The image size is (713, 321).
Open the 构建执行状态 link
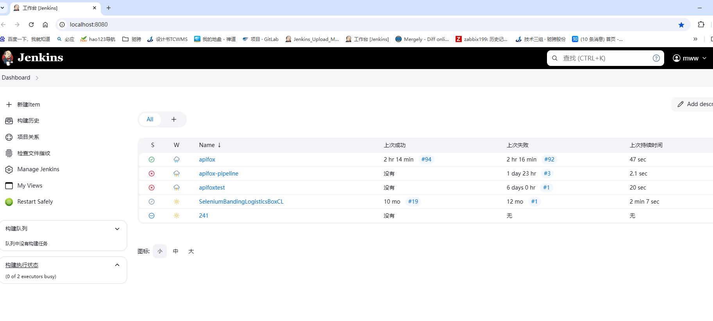point(22,265)
